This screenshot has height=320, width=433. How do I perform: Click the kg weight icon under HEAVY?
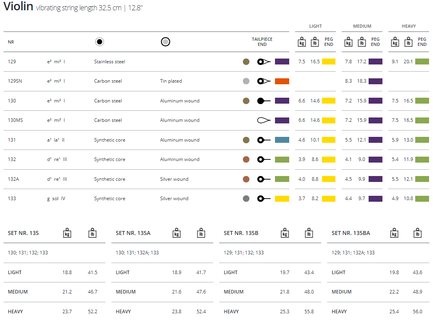pyautogui.click(x=395, y=42)
